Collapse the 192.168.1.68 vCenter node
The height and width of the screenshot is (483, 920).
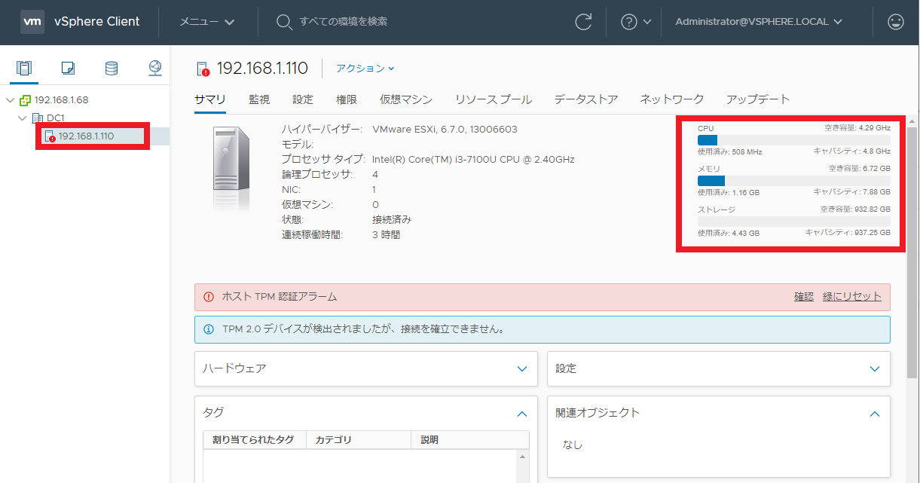10,100
